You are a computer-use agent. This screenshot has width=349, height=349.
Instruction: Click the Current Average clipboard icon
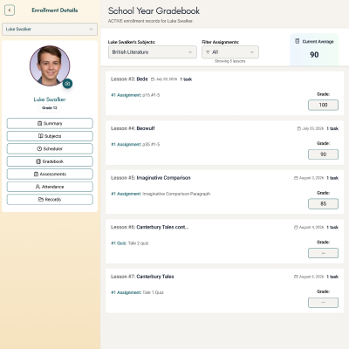298,41
